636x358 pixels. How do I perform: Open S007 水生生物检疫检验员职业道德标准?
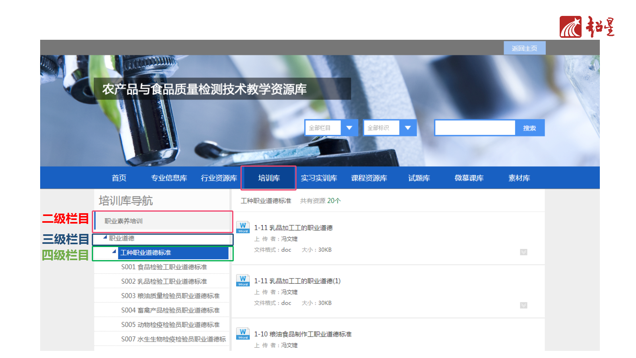[173, 339]
